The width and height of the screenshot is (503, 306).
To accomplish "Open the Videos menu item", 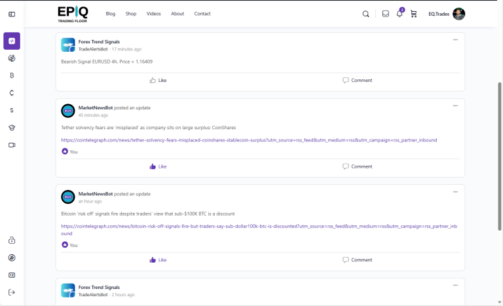I will click(153, 14).
